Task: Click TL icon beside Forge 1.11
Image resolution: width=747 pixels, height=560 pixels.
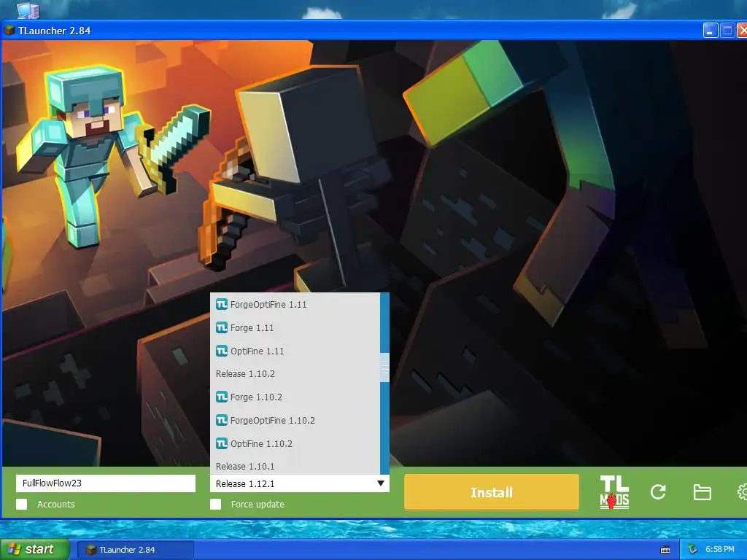Action: [222, 327]
